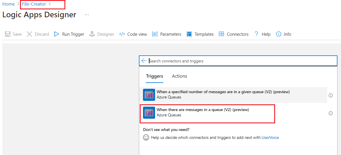The image size is (341, 155).
Task: Select the Save toolbar label
Action: (17, 34)
